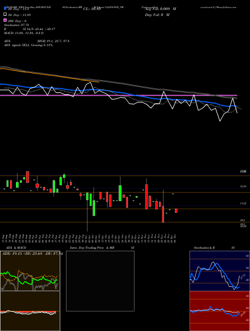Click the navy Stochastics chart panel

pos(219,271)
